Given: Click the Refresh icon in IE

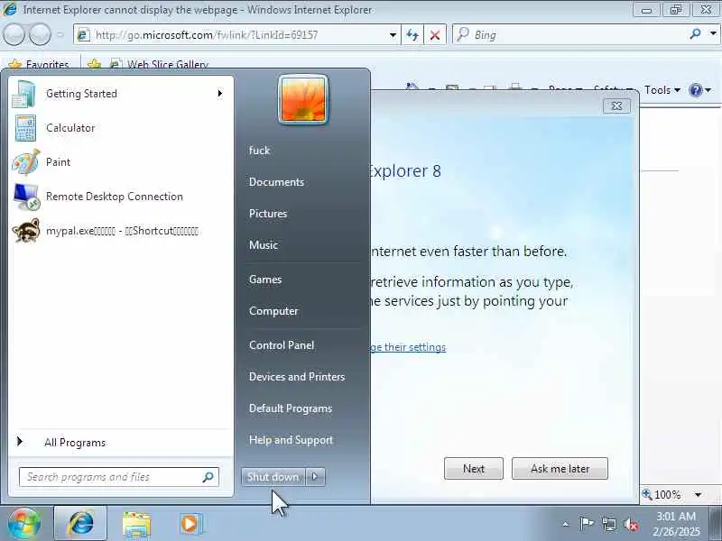Looking at the screenshot, I should pos(413,35).
